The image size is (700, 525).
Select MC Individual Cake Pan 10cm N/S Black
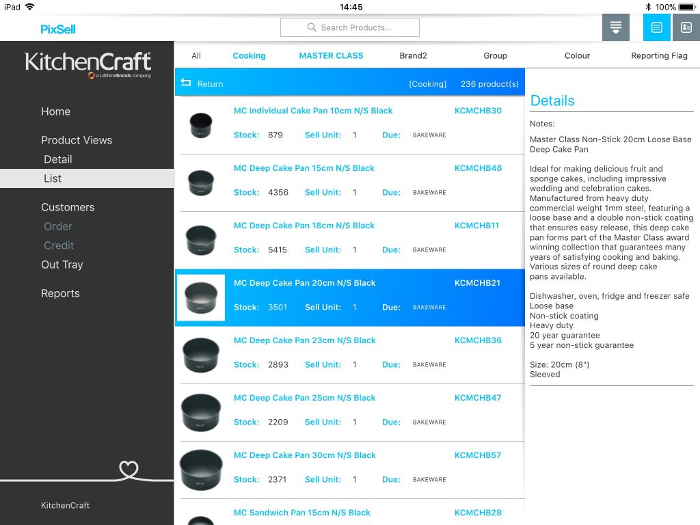click(313, 111)
